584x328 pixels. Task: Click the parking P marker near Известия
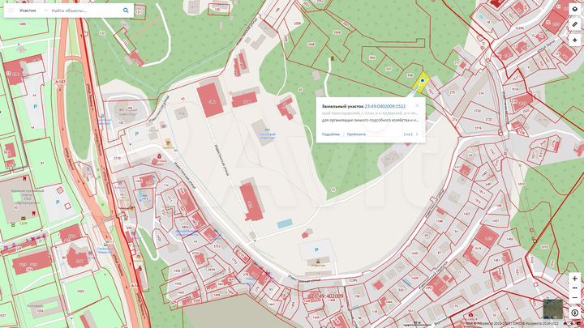point(315,250)
